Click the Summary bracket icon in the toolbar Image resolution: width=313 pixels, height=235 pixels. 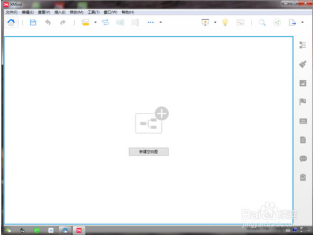pos(135,23)
